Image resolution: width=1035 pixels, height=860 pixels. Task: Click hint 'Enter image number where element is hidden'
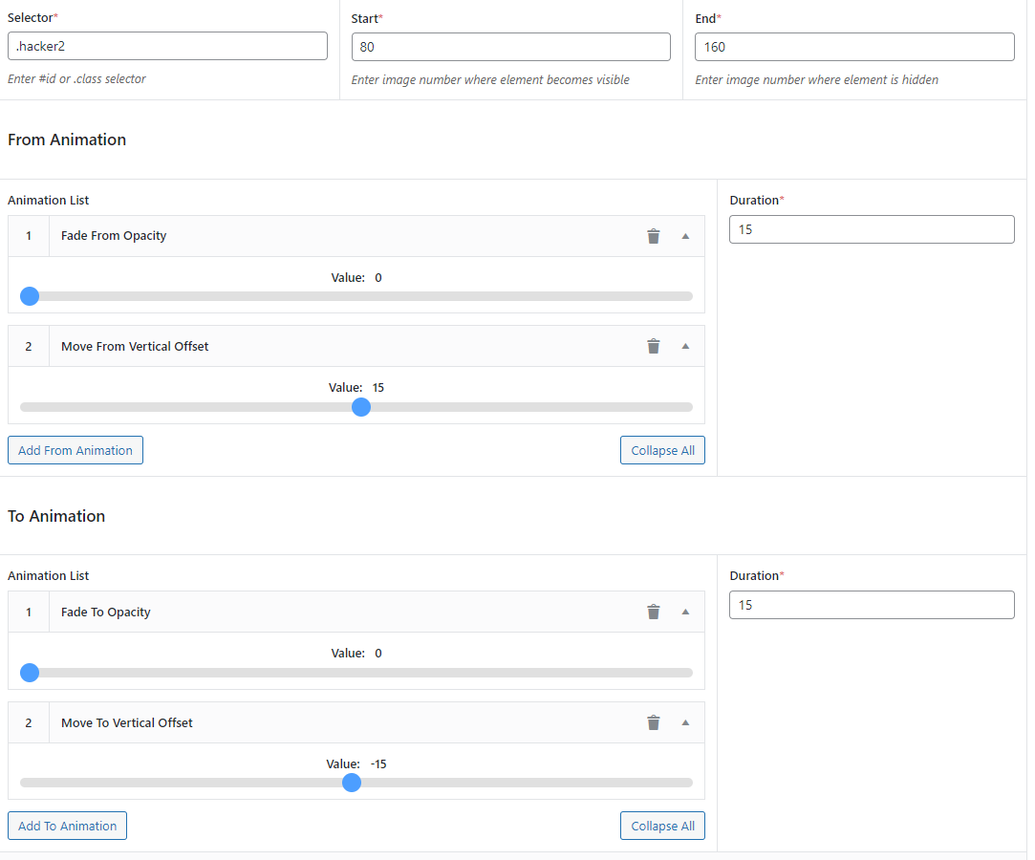point(816,80)
